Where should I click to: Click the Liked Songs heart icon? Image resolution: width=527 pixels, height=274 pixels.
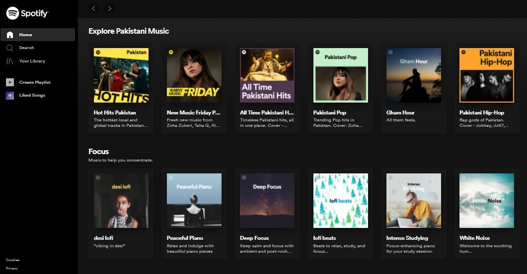(10, 95)
